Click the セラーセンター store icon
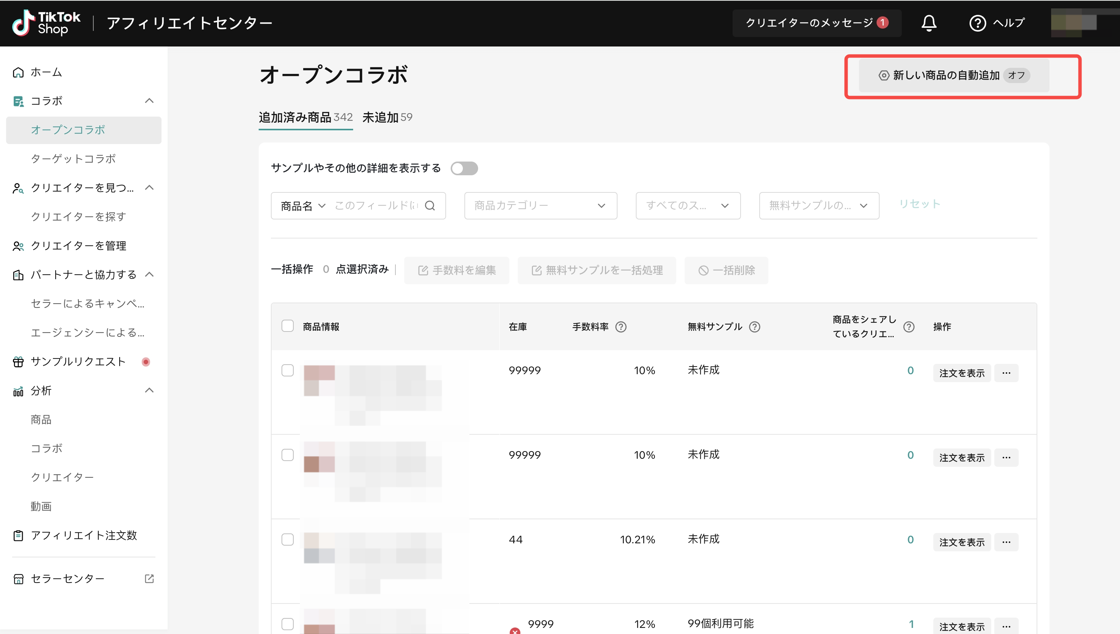The image size is (1120, 634). [x=18, y=579]
